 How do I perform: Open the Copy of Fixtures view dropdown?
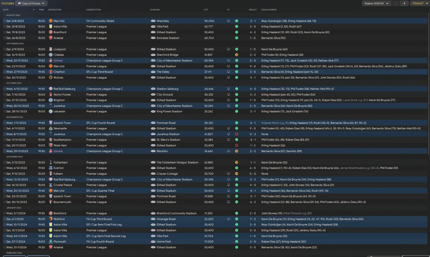[x=31, y=3]
